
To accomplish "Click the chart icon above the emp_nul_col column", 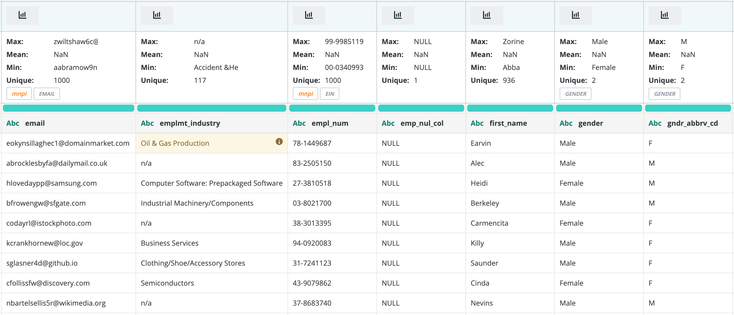I will [x=398, y=15].
